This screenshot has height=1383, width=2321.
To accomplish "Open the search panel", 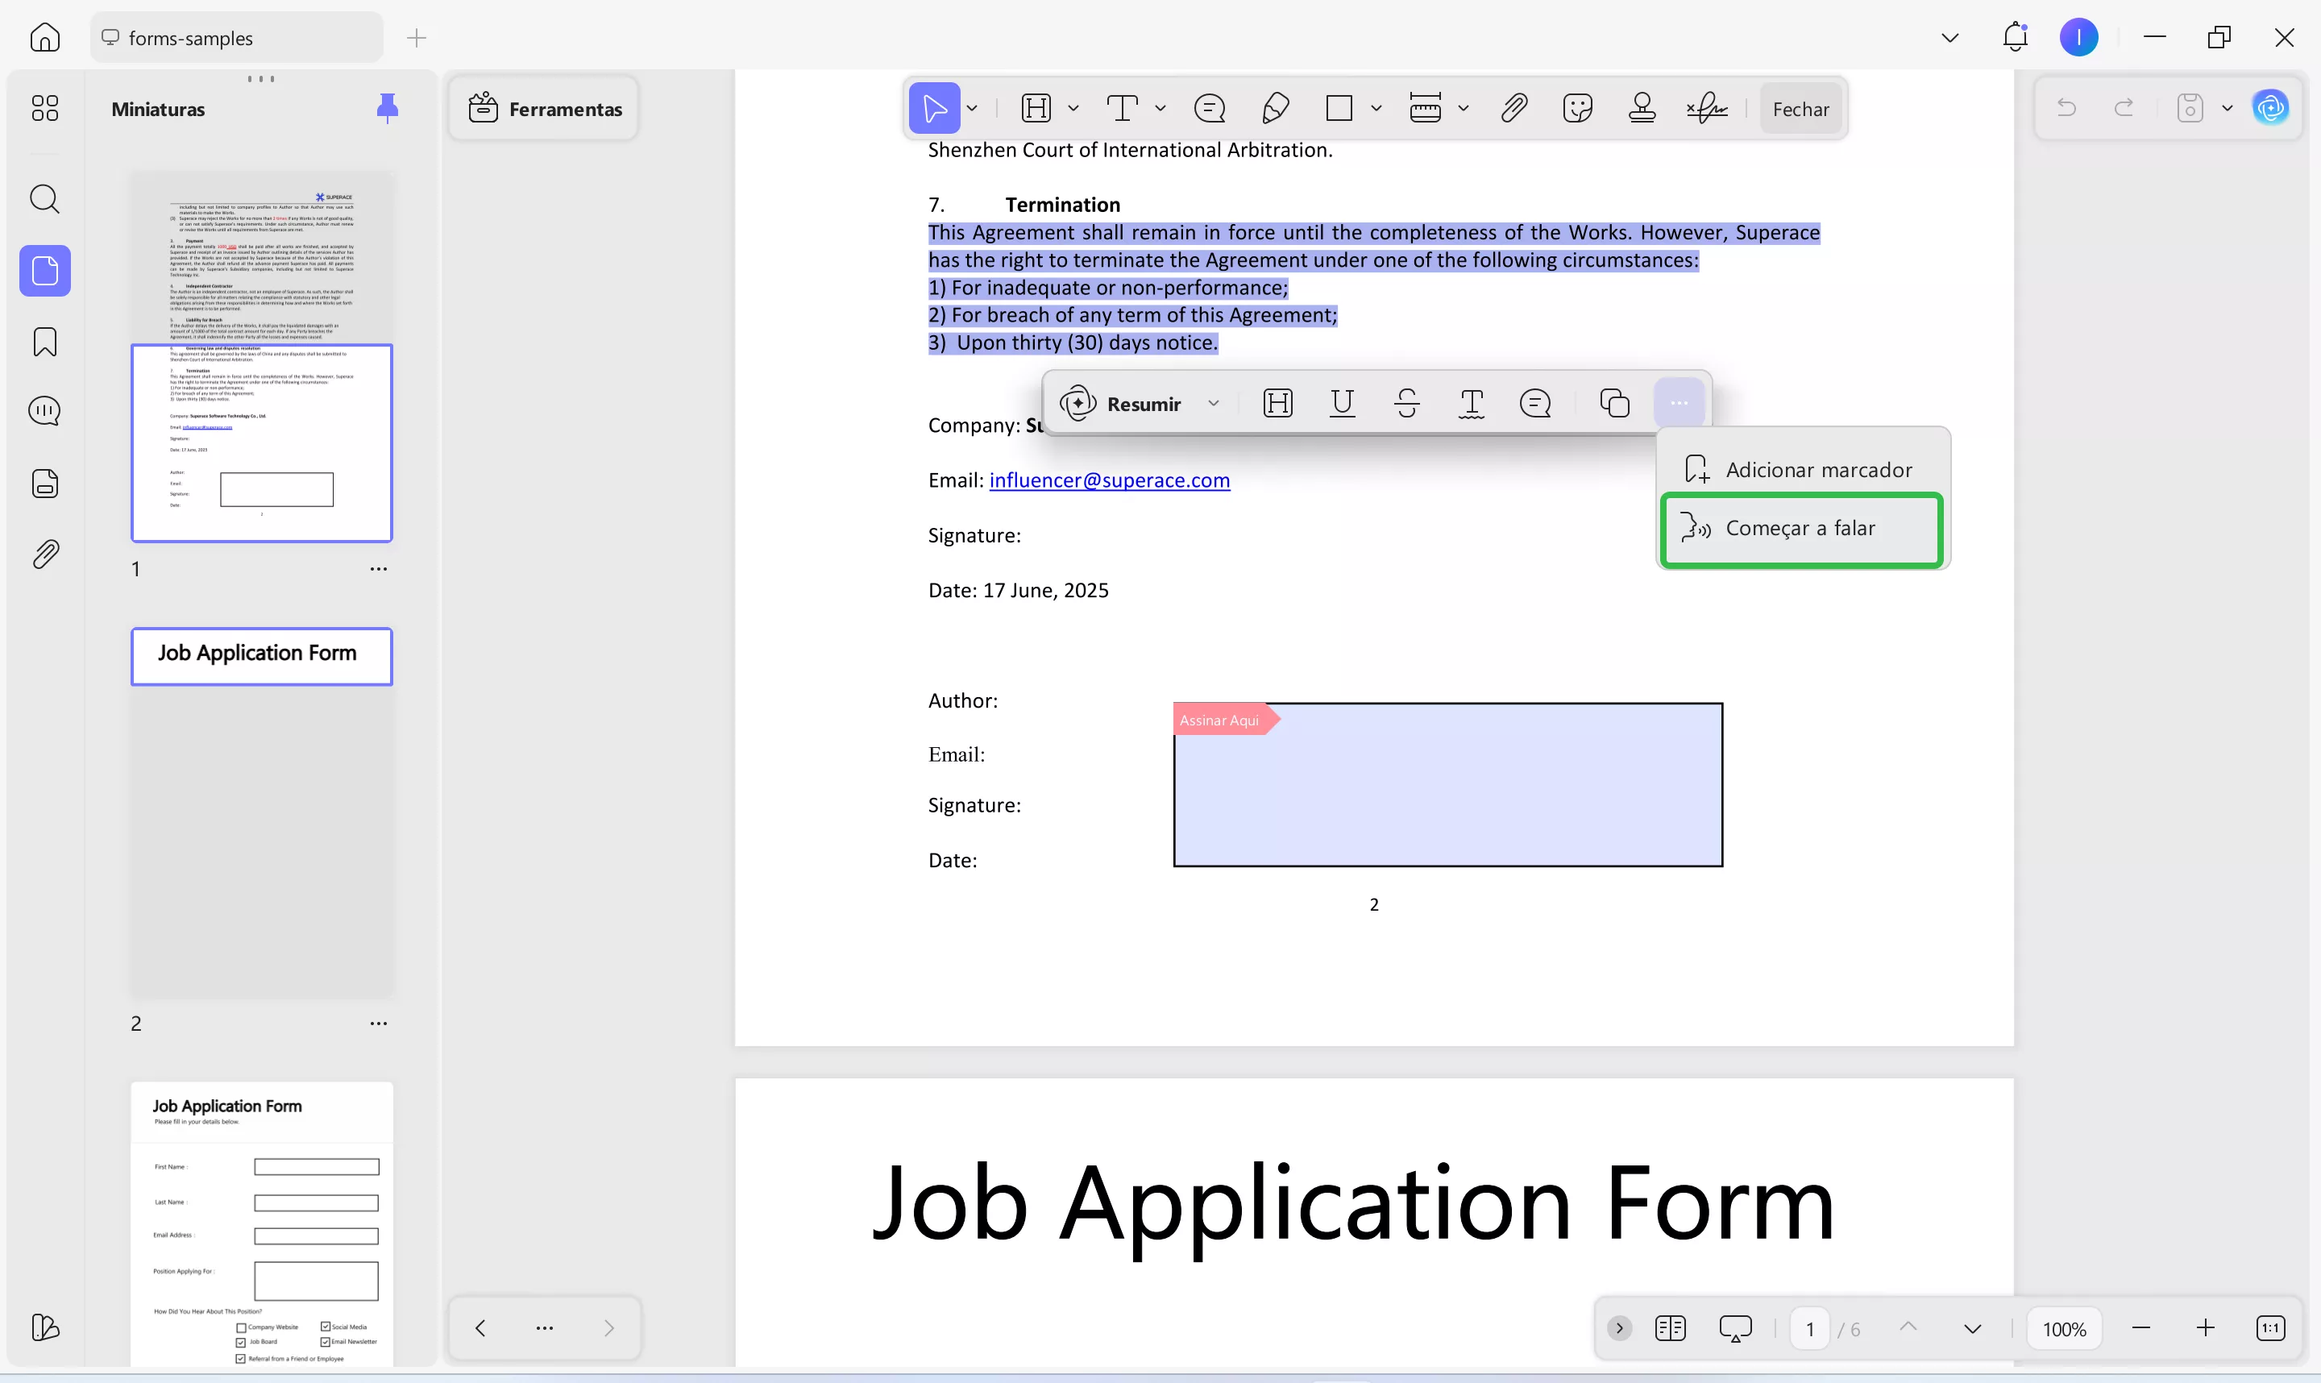I will pos(44,198).
